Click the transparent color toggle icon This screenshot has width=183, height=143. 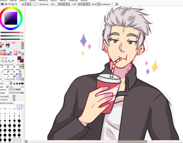18,62
